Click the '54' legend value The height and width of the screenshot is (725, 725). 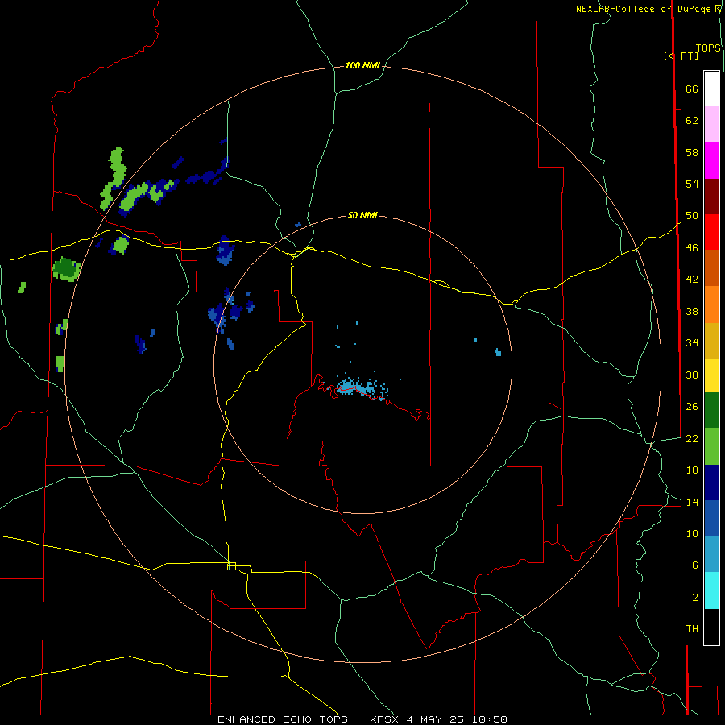[692, 184]
